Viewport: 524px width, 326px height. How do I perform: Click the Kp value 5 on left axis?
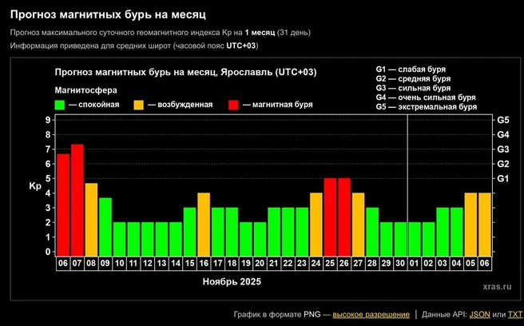[x=48, y=178]
